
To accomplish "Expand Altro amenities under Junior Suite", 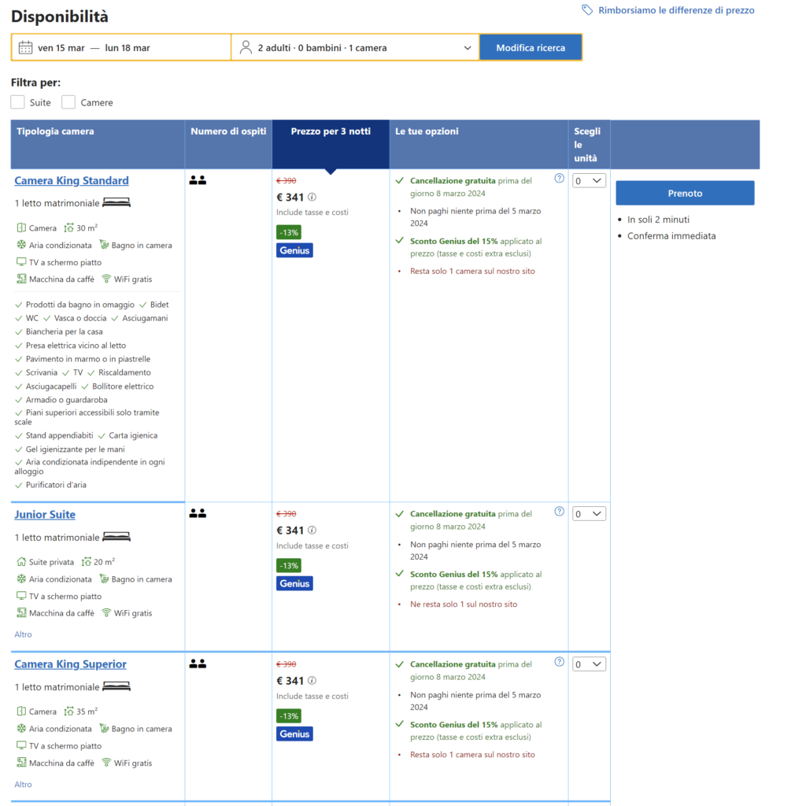I will pyautogui.click(x=24, y=634).
